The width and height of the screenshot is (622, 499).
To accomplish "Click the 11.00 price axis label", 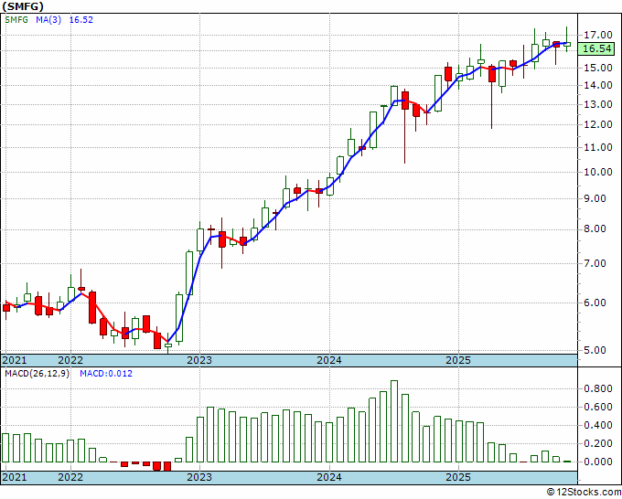I will [x=598, y=147].
